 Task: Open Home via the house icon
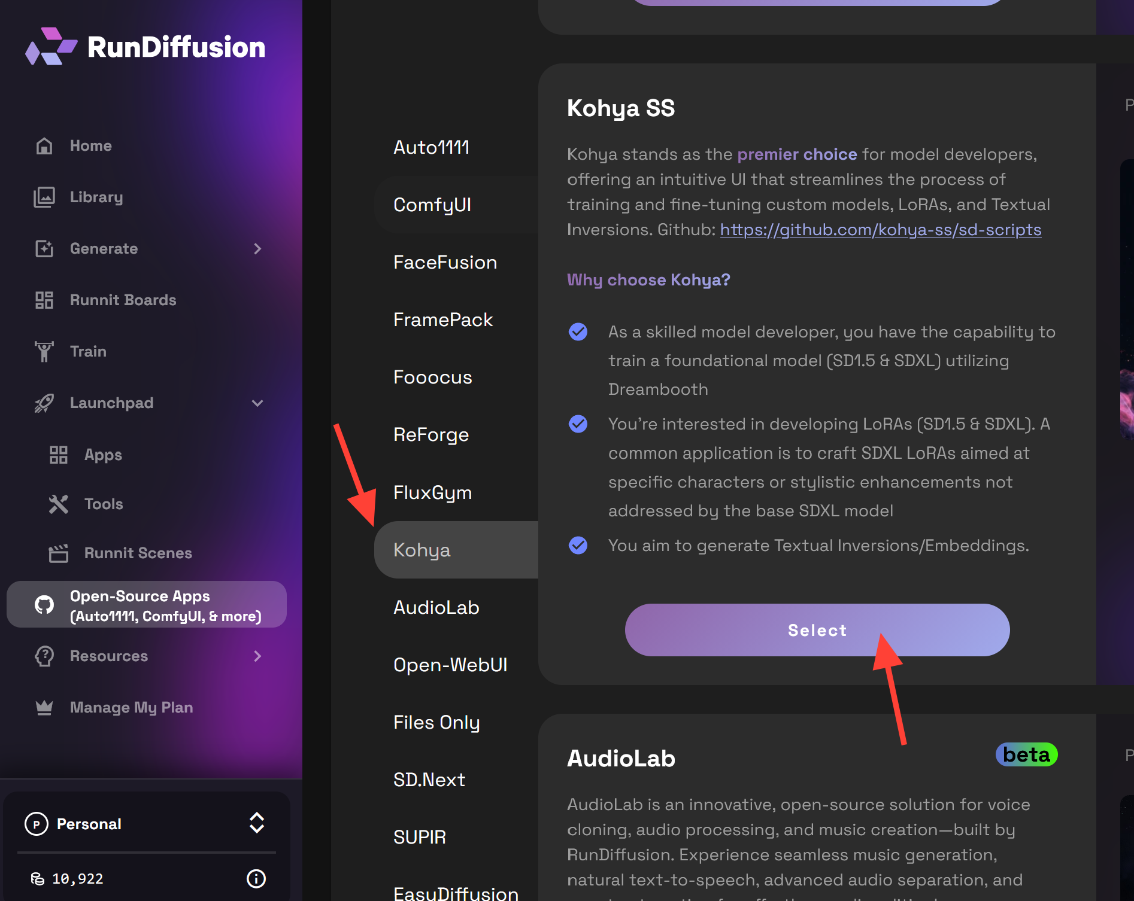[44, 146]
